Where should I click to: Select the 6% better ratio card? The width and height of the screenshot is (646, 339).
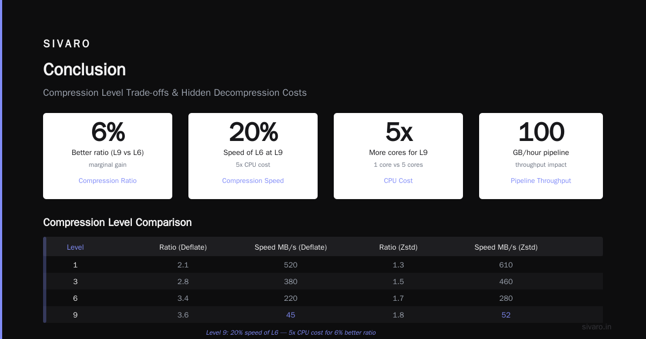click(x=108, y=156)
